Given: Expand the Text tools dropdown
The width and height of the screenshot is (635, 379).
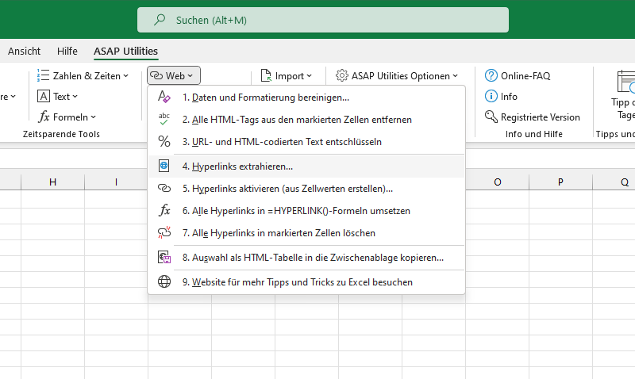Looking at the screenshot, I should [75, 96].
